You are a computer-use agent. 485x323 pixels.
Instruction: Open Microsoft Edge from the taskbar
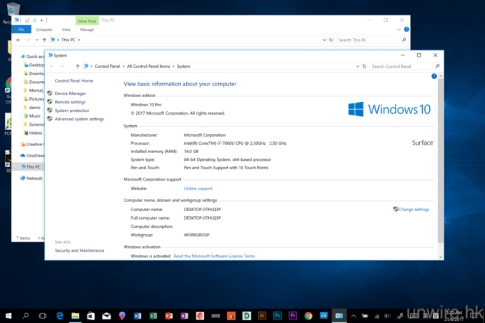click(60, 315)
